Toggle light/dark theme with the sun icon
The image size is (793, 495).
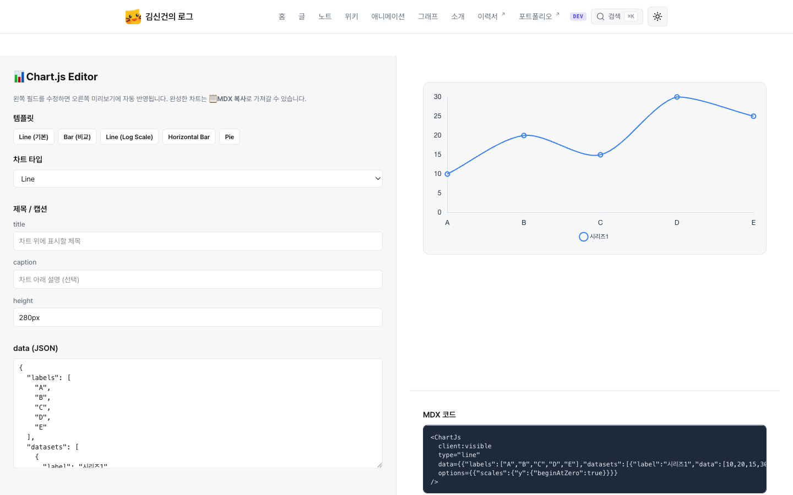pyautogui.click(x=658, y=16)
